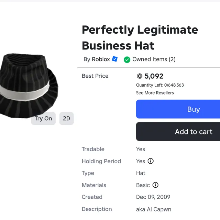Click the green owned checkmark icon
Image resolution: width=220 pixels, height=220 pixels.
pyautogui.click(x=127, y=59)
